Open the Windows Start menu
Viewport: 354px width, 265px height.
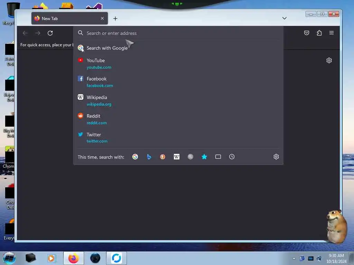coord(9,258)
